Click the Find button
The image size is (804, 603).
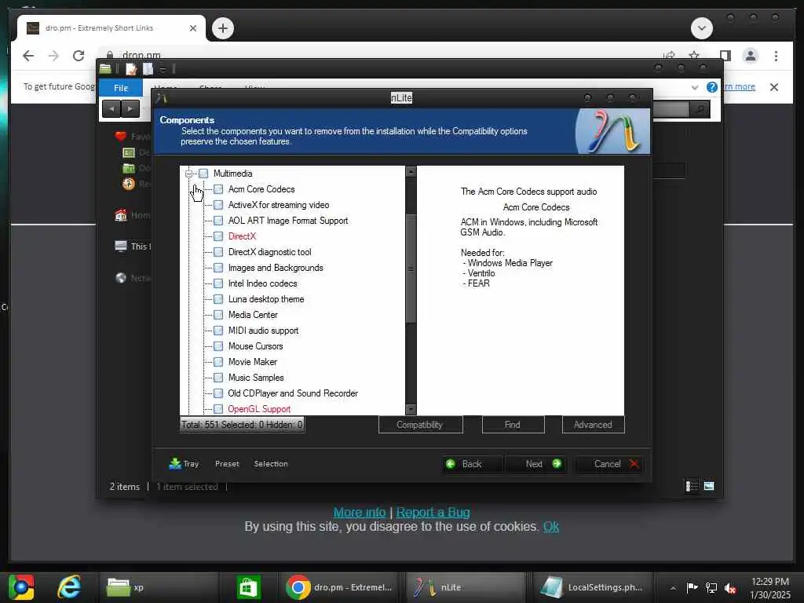coord(513,425)
